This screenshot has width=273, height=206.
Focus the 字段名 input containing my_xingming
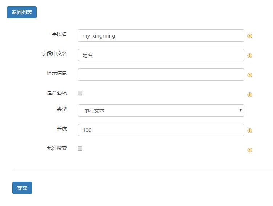click(161, 36)
